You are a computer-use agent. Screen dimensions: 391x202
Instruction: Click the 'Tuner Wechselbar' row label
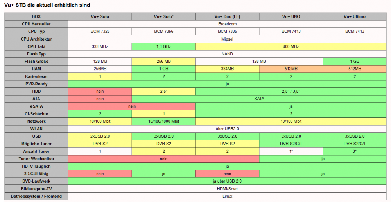tap(36, 159)
